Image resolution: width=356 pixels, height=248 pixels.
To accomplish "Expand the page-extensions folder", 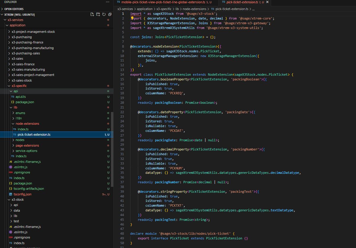I will click(x=13, y=145).
